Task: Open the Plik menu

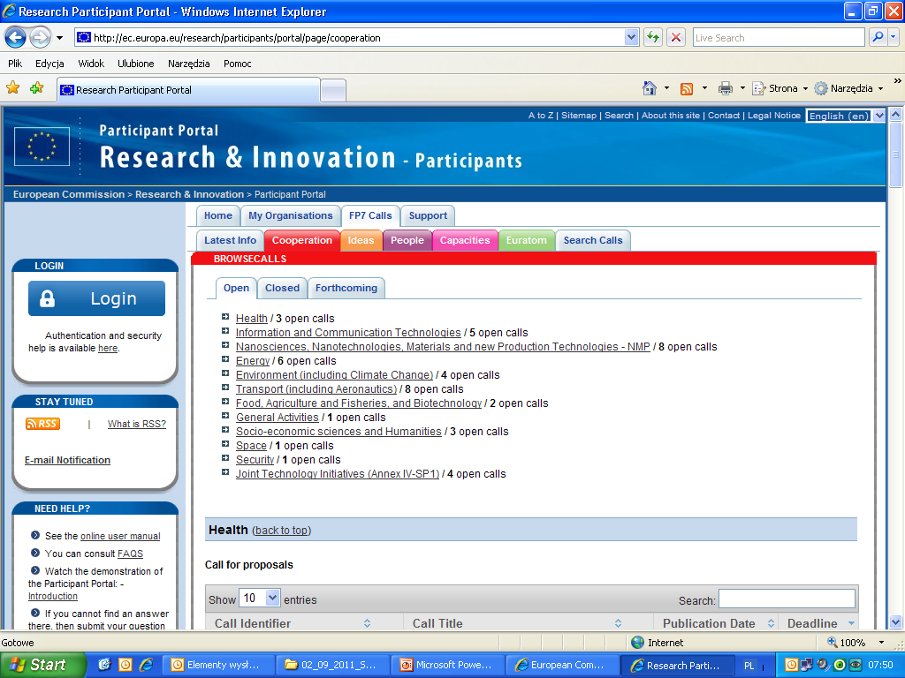Action: (15, 64)
